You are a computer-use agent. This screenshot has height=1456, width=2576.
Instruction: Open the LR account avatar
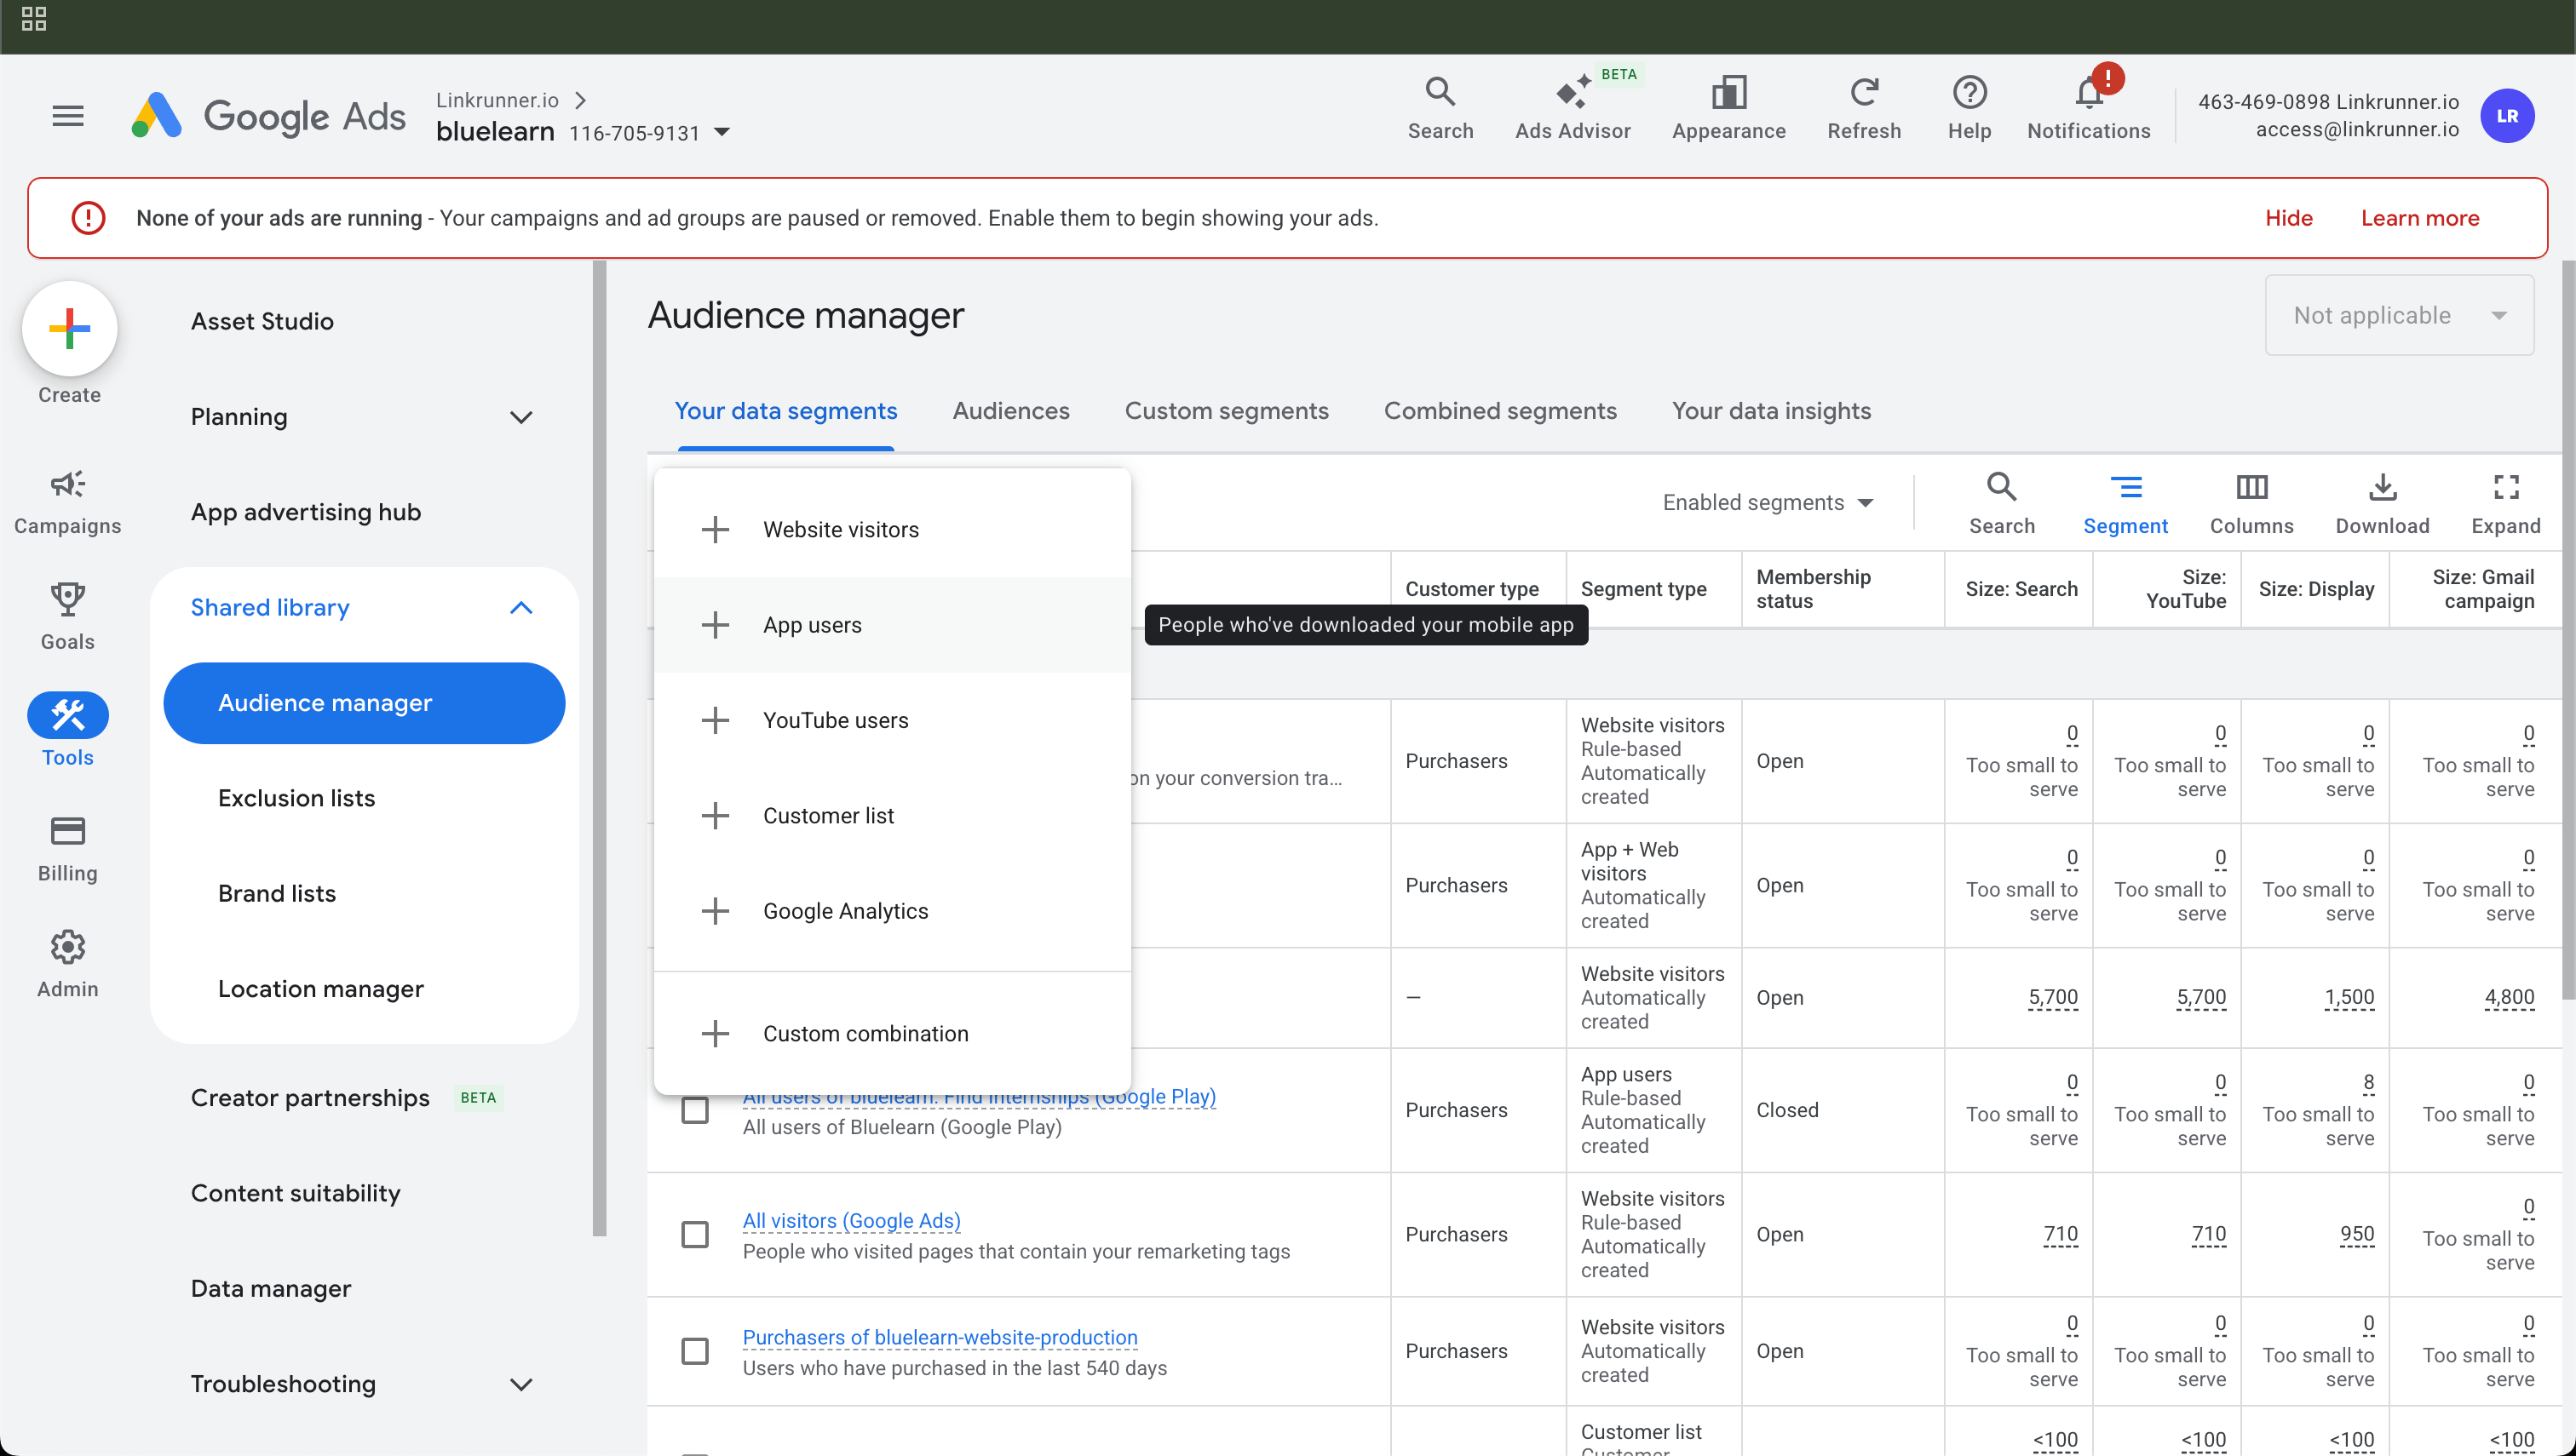pos(2506,116)
